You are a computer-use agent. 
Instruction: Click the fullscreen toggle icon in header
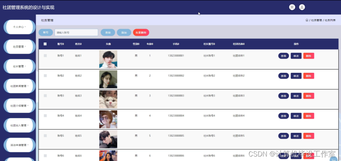point(292,7)
